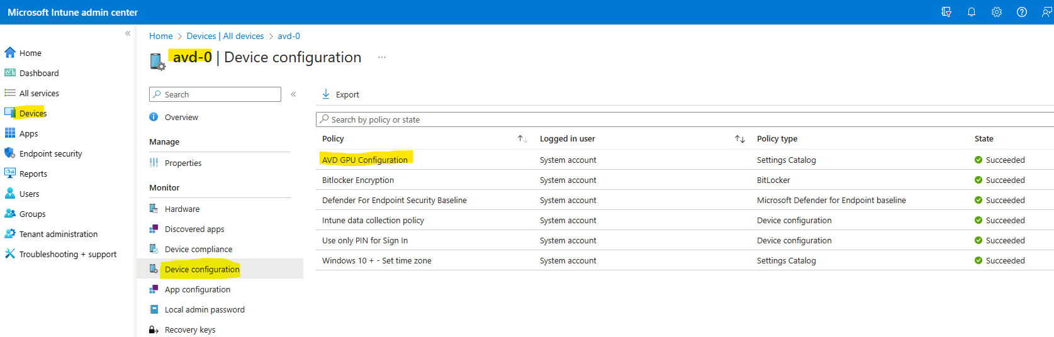Click the Home breadcrumb link
The image size is (1054, 337).
pos(160,36)
